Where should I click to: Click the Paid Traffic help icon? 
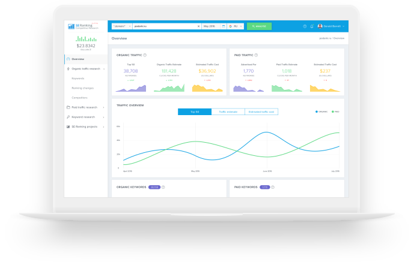point(256,55)
